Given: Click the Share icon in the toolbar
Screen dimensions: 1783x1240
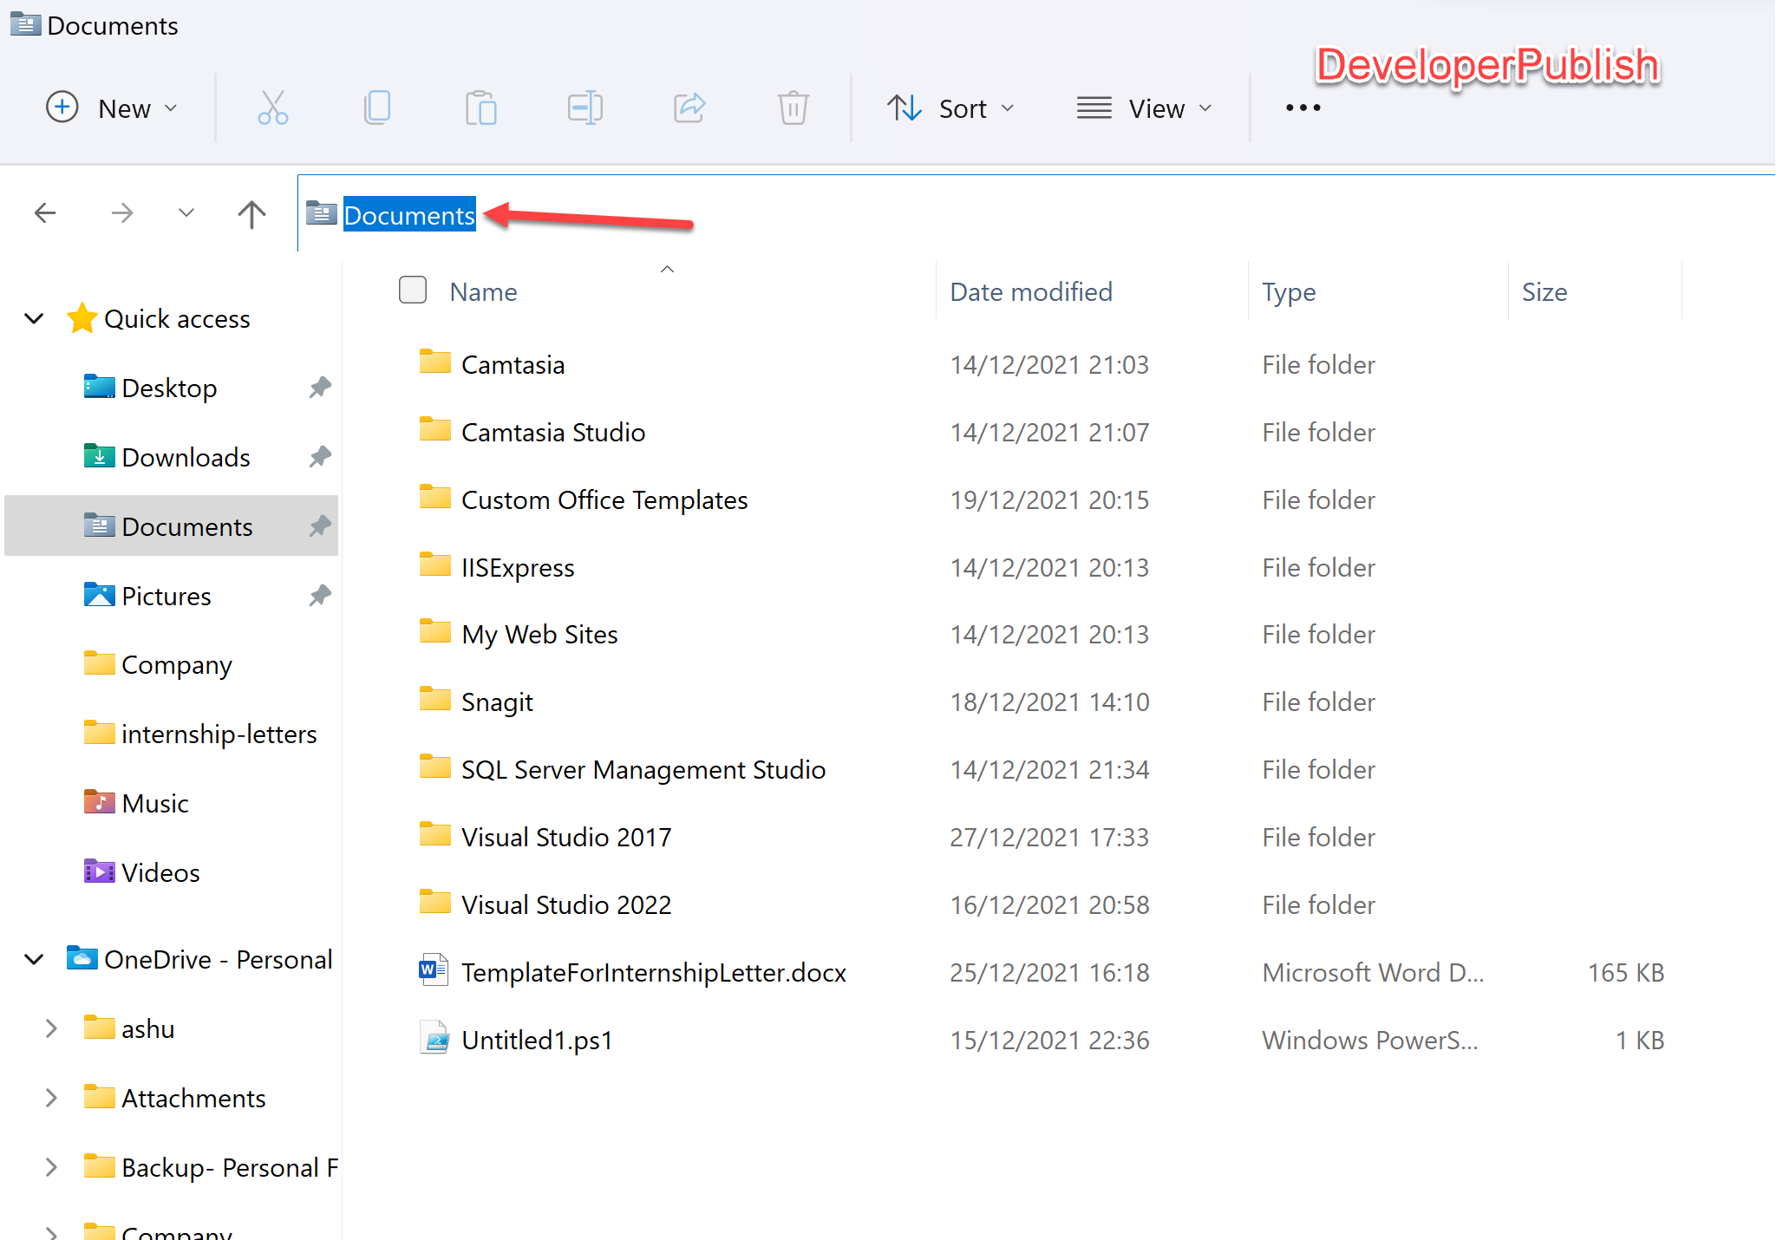Looking at the screenshot, I should [689, 108].
